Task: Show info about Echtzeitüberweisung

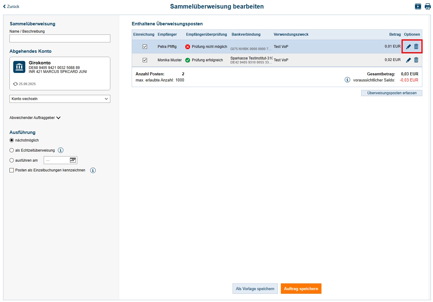Action: (x=61, y=150)
